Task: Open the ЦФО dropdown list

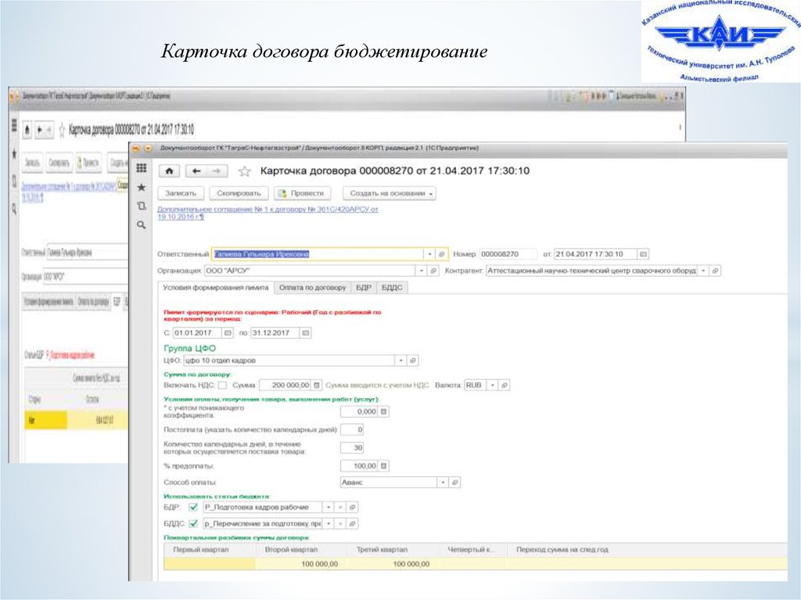Action: 400,361
